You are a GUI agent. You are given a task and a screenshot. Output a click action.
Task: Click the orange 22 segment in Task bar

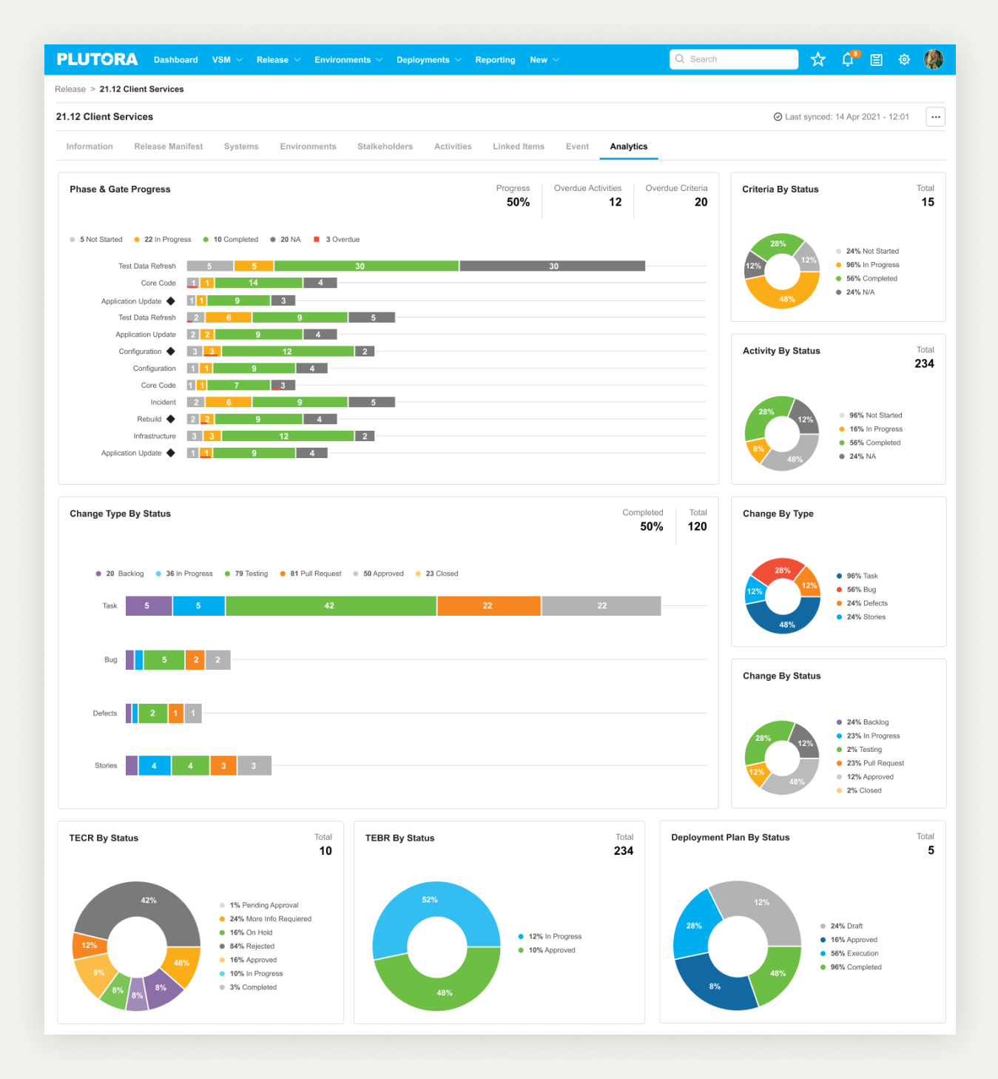[x=489, y=605]
